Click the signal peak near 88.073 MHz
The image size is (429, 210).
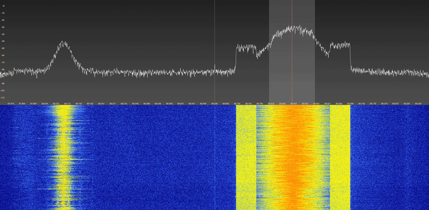click(64, 42)
